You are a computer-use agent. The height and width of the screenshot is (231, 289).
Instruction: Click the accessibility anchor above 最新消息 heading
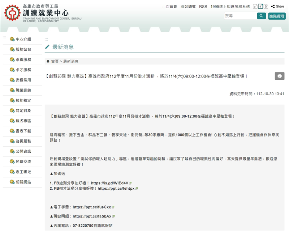pos(46,39)
